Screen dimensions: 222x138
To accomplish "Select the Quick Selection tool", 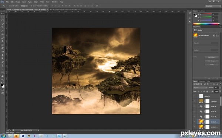I will tap(3, 24).
